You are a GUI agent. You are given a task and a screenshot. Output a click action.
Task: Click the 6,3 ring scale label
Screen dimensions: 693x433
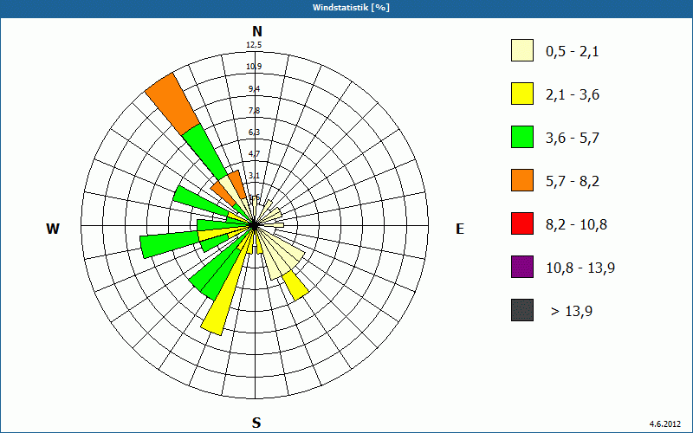(254, 132)
